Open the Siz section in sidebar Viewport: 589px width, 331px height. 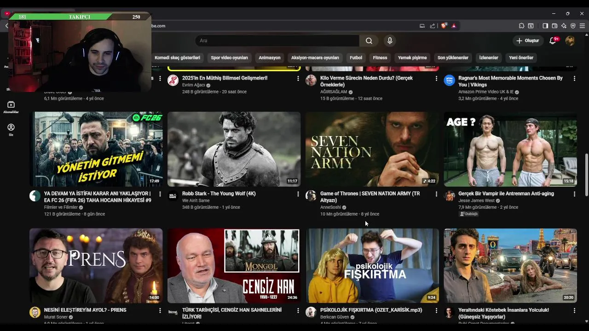coord(11,130)
